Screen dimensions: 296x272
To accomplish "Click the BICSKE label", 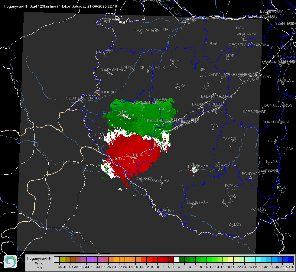I will coord(262,44).
